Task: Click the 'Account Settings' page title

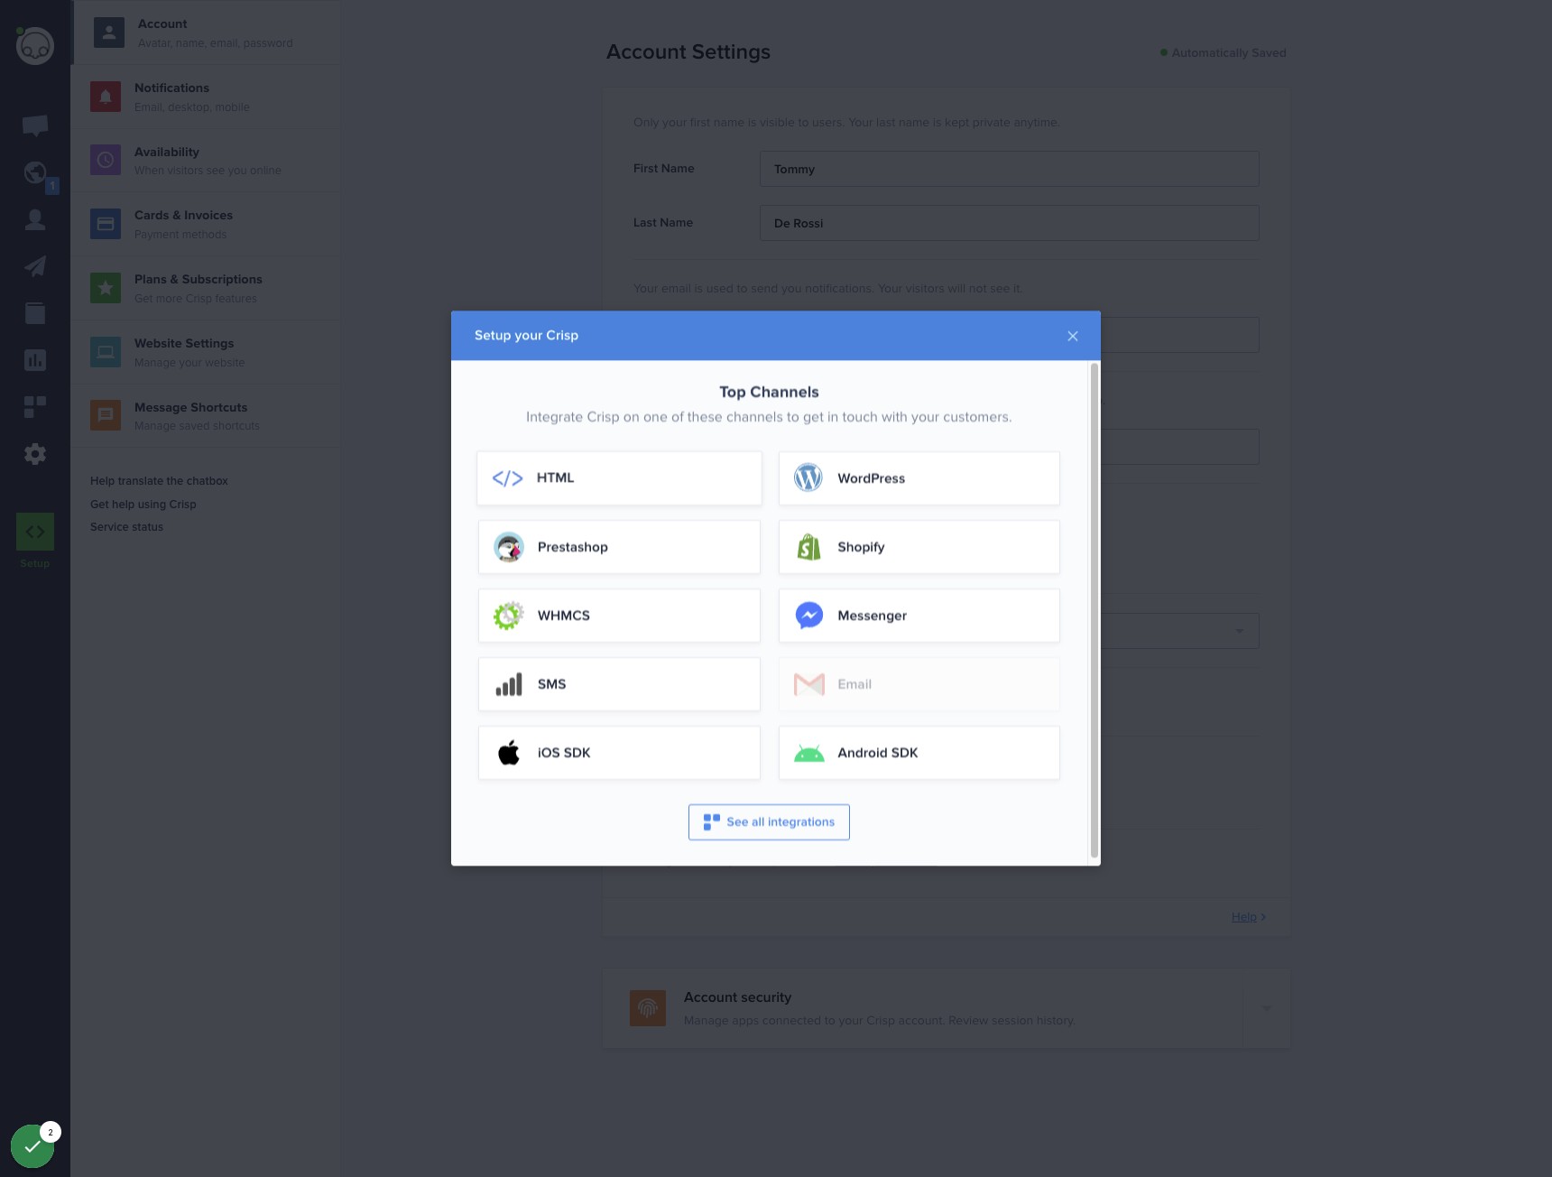Action: (688, 52)
